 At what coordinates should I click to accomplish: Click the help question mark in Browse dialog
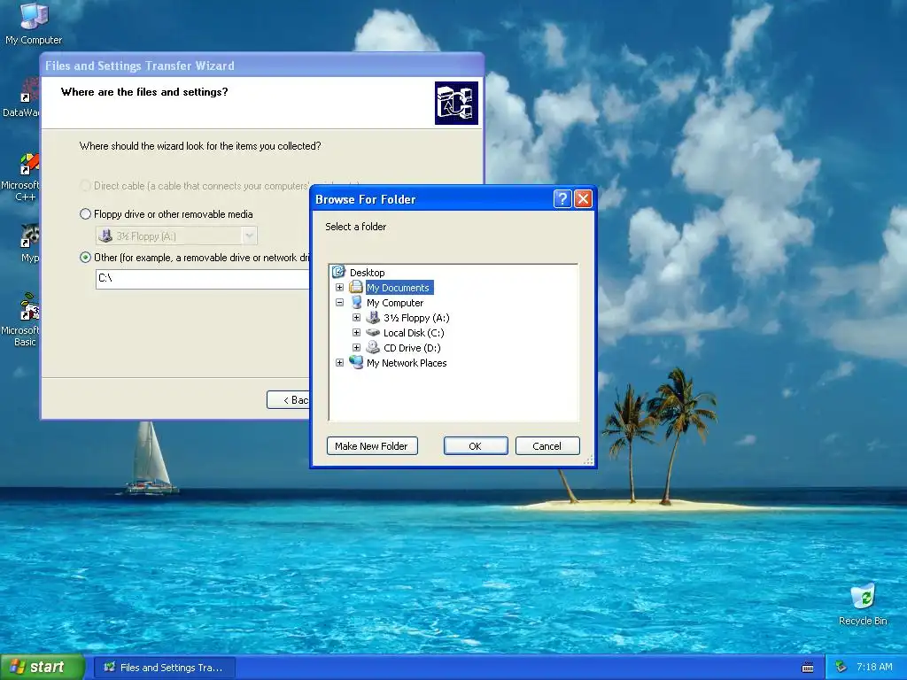pyautogui.click(x=562, y=199)
